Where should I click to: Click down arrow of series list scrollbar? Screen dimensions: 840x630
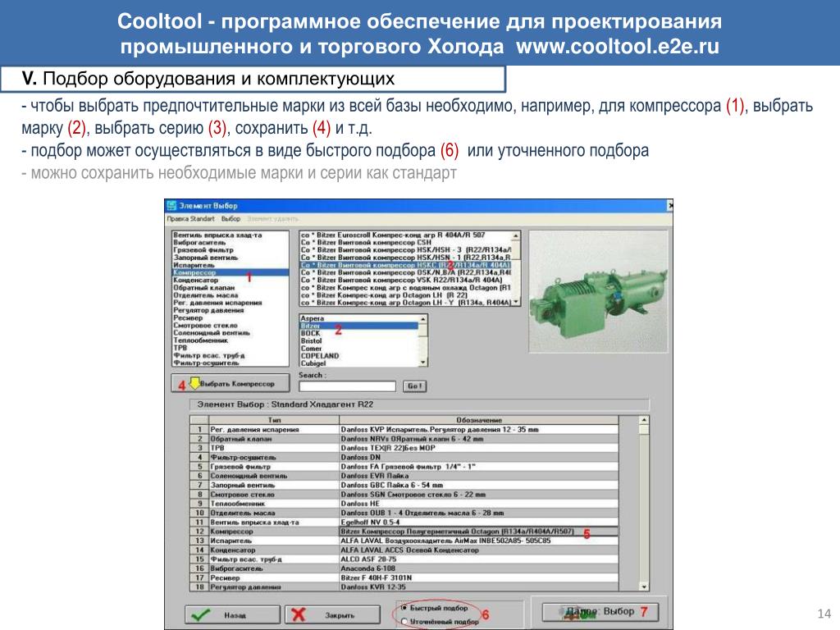pyautogui.click(x=517, y=302)
